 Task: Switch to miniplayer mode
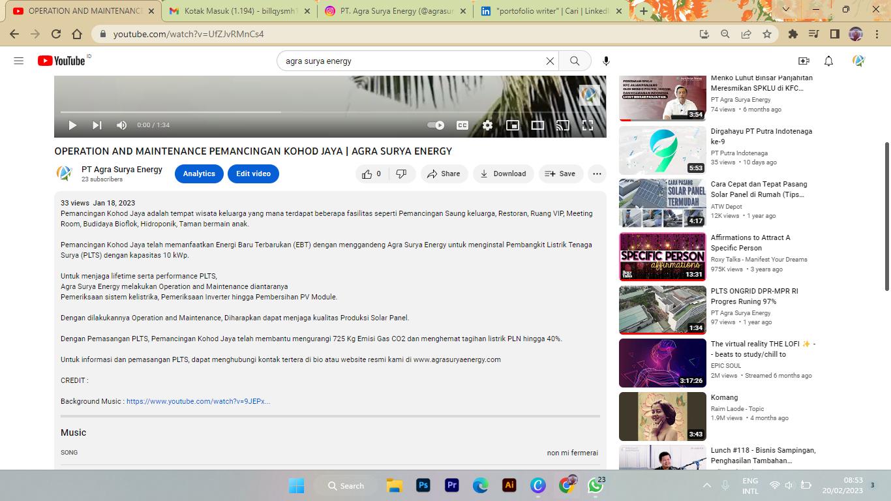513,125
